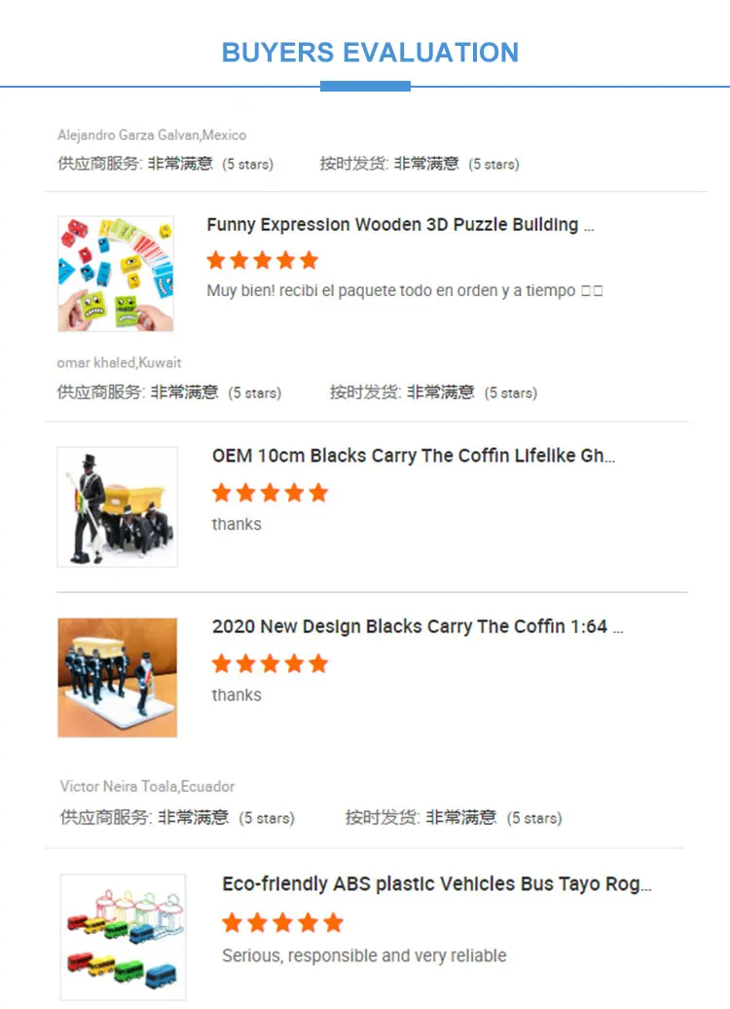The image size is (730, 1009).
Task: Open OEM 10cm Blacks Carry The Coffin link
Action: coord(414,456)
